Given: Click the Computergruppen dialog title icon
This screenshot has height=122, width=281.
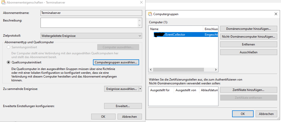Looking at the screenshot, I should tap(150, 14).
